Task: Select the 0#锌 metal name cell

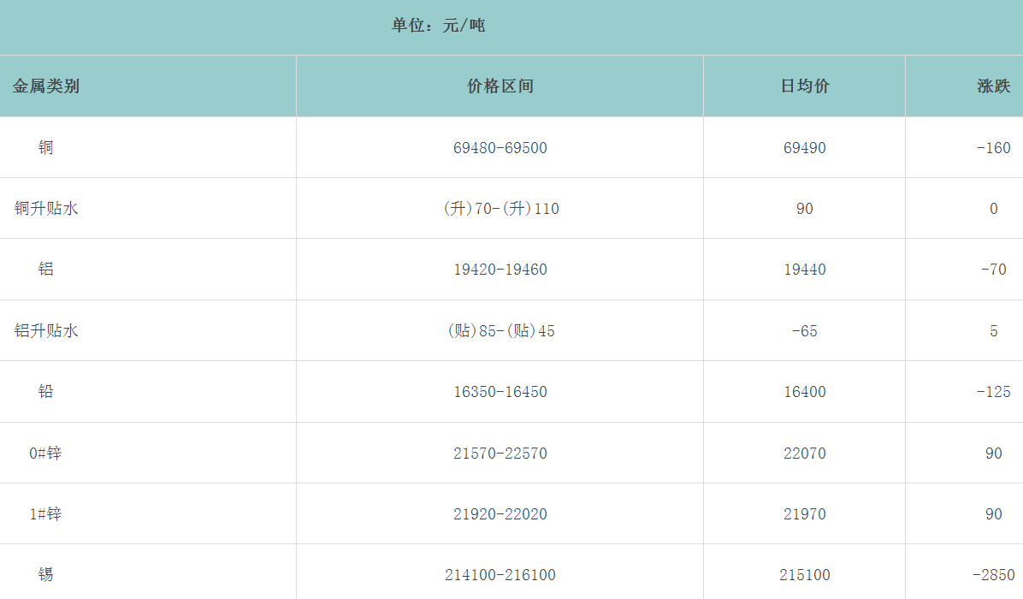Action: click(x=46, y=453)
